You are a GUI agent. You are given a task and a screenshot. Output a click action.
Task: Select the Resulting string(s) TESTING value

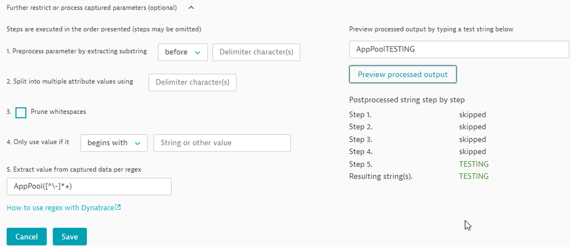474,176
